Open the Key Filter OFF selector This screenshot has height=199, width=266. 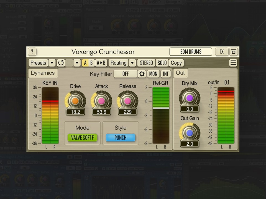(125, 74)
